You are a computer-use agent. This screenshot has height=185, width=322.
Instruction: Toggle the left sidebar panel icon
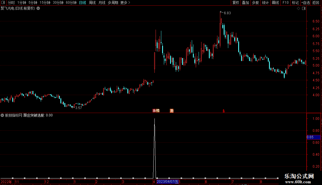point(3,3)
